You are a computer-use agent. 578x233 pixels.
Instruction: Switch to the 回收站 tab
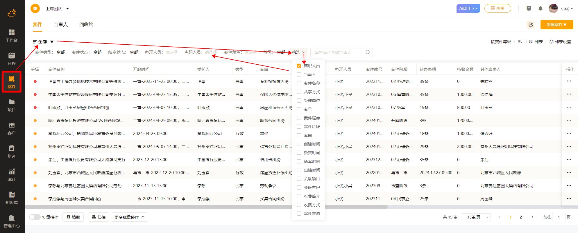coord(86,25)
